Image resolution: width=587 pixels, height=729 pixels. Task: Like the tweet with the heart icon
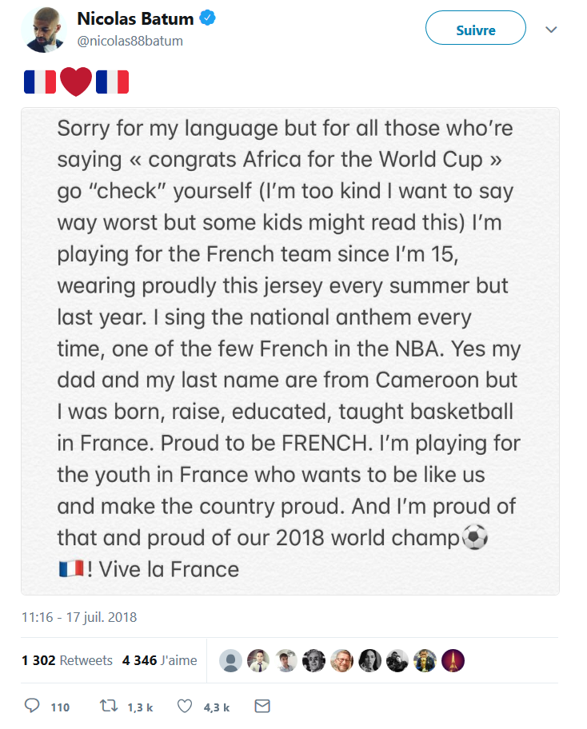point(185,706)
